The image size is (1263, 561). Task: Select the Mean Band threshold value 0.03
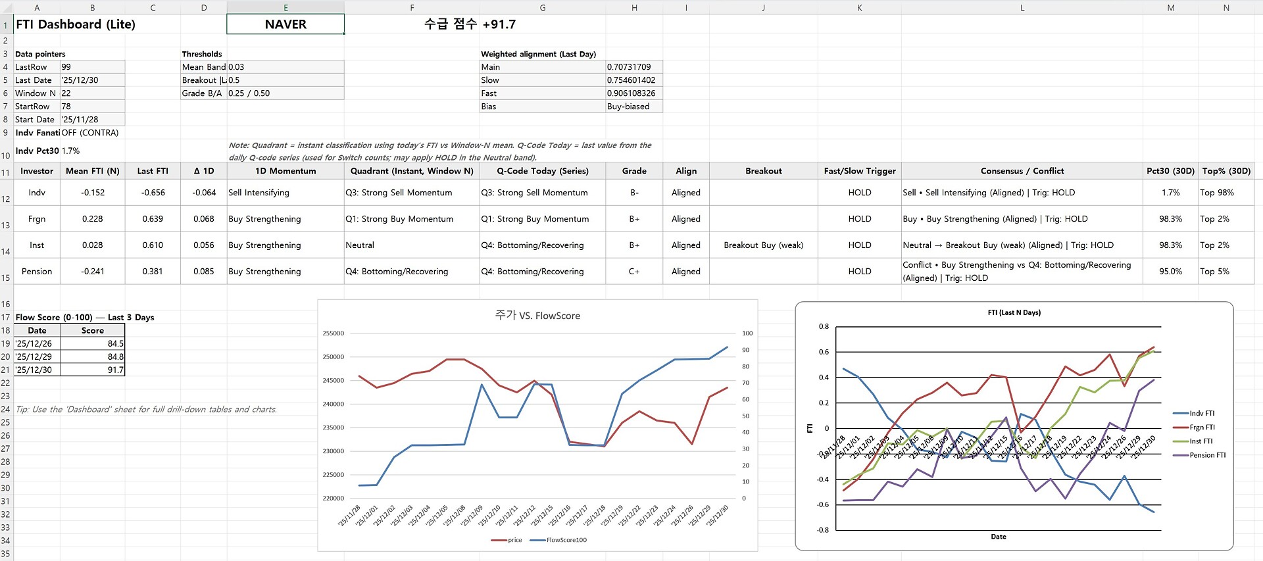285,67
